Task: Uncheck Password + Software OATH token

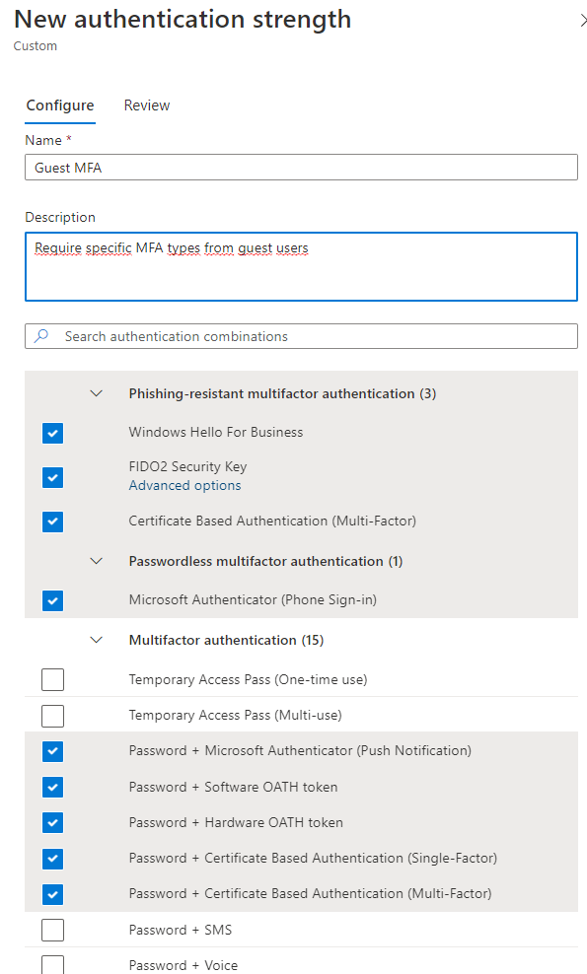Action: [53, 787]
